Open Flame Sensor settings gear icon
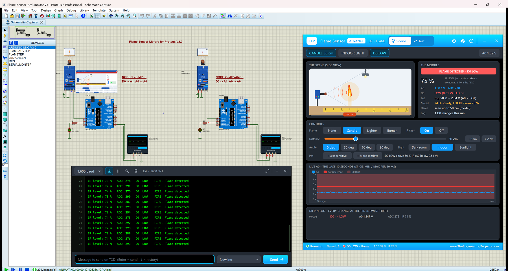 [463, 41]
